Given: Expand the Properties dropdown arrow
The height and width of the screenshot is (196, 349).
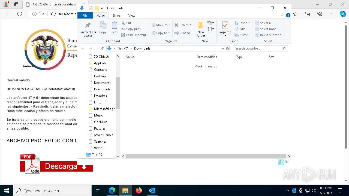Looking at the screenshot, I should coord(225,36).
